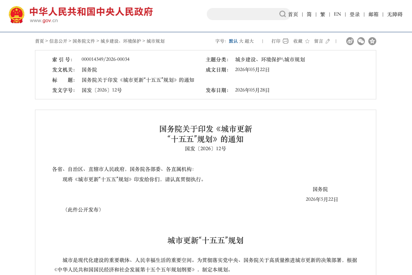Open the 登录 login link
The height and width of the screenshot is (275, 412).
coord(355,14)
